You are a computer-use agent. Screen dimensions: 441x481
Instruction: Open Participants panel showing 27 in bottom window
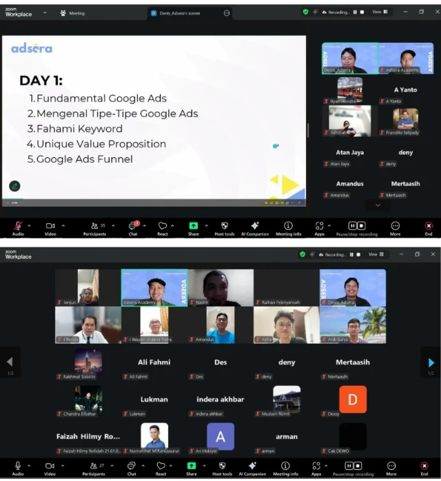(x=94, y=469)
